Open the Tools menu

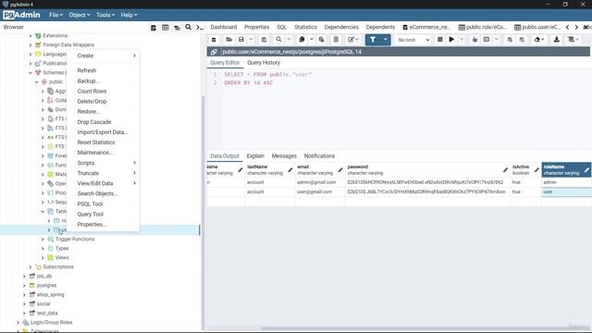(x=105, y=15)
